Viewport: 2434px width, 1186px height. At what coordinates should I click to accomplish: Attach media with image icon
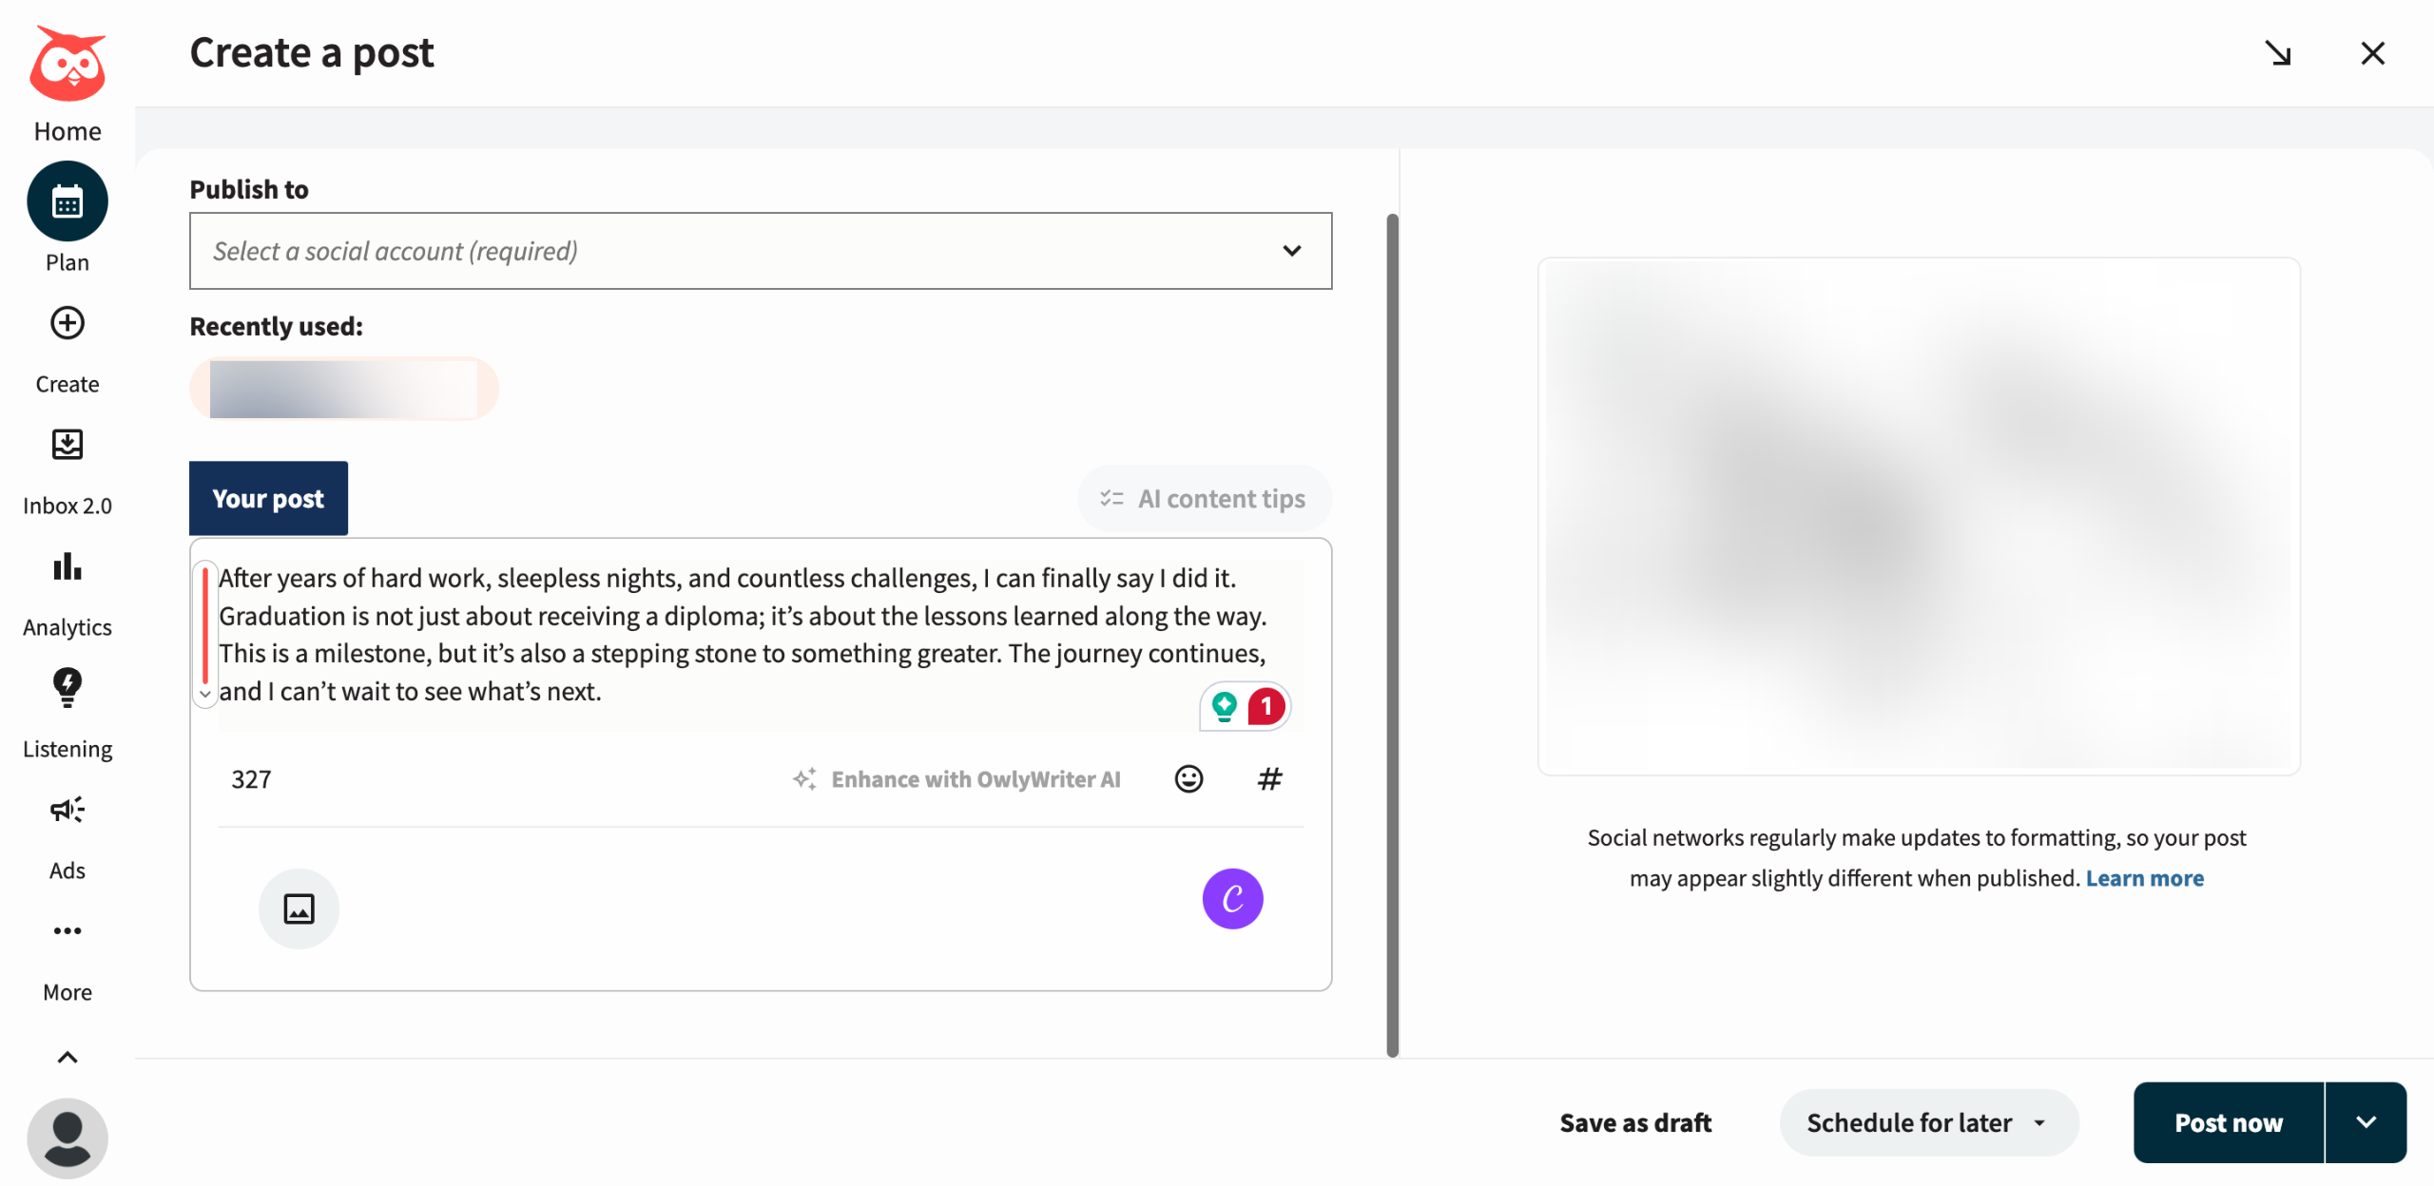299,909
